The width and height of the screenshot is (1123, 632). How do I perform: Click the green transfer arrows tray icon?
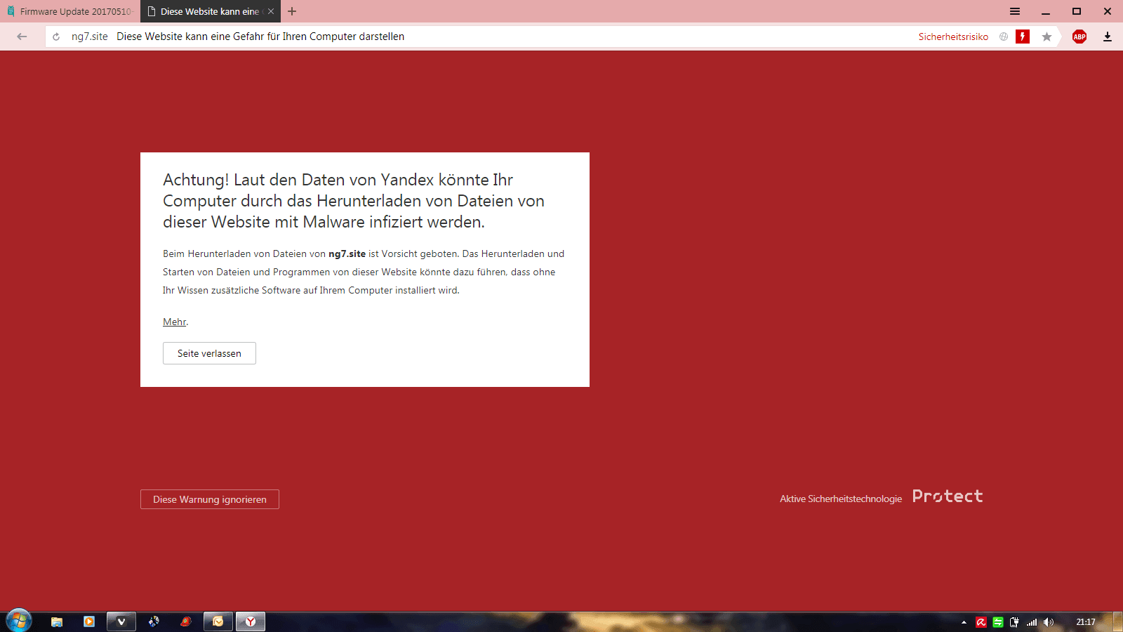998,622
